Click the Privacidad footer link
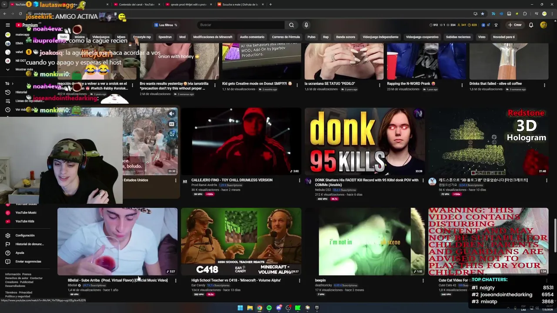The width and height of the screenshot is (557, 313). pos(25,293)
